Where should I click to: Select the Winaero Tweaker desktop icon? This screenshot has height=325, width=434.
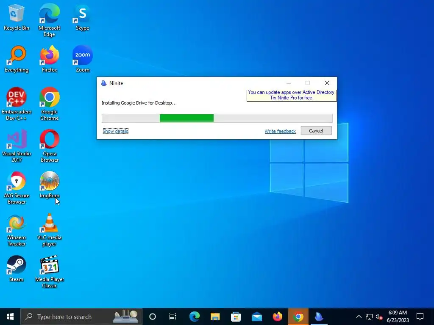(x=17, y=230)
